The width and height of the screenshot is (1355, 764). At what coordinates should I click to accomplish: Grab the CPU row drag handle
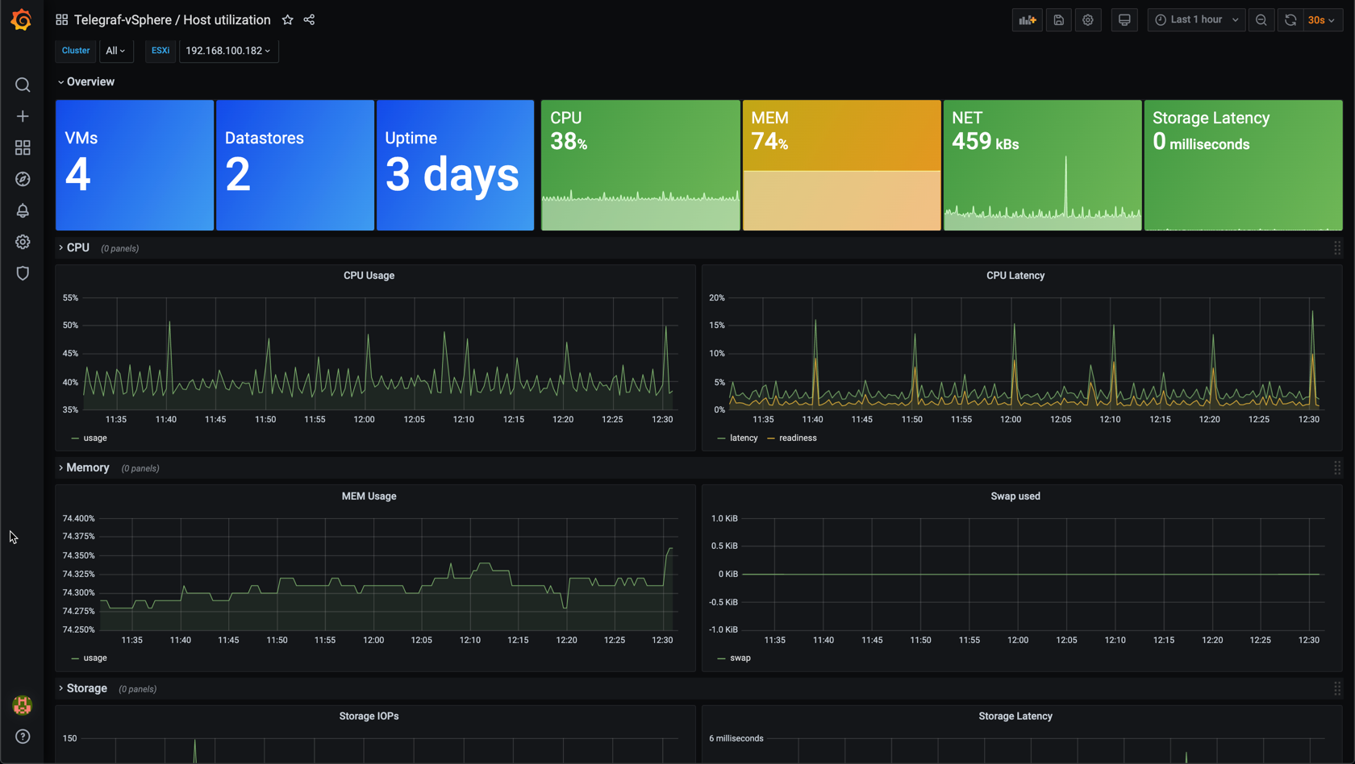pos(1337,248)
